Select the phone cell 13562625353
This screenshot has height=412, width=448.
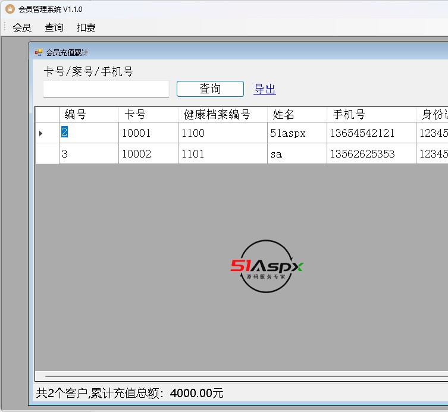[371, 153]
